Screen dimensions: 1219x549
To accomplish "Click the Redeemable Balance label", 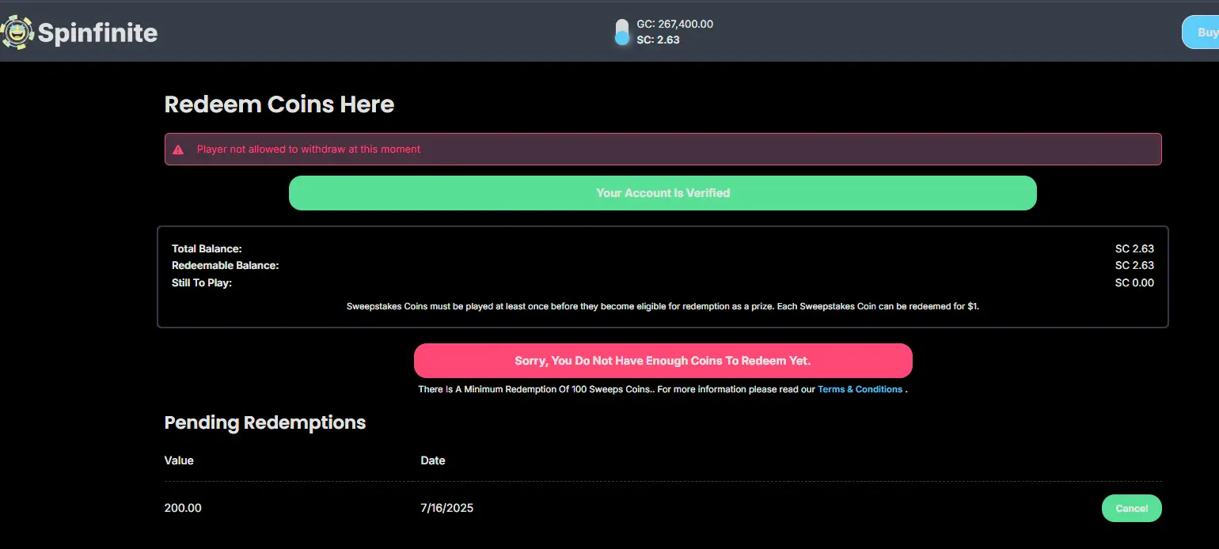I will [225, 266].
